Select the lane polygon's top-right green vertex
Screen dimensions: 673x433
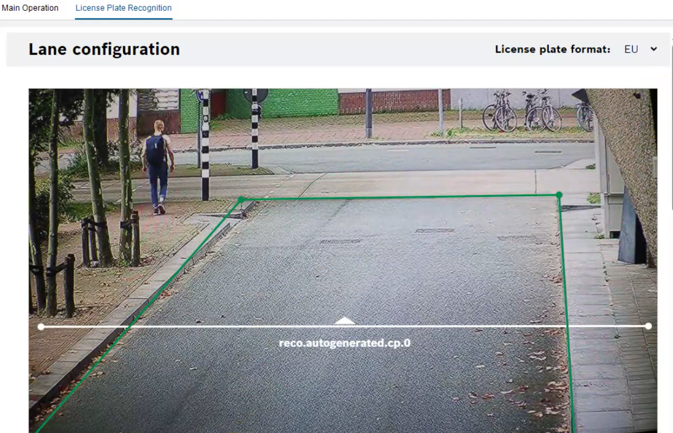coord(559,195)
